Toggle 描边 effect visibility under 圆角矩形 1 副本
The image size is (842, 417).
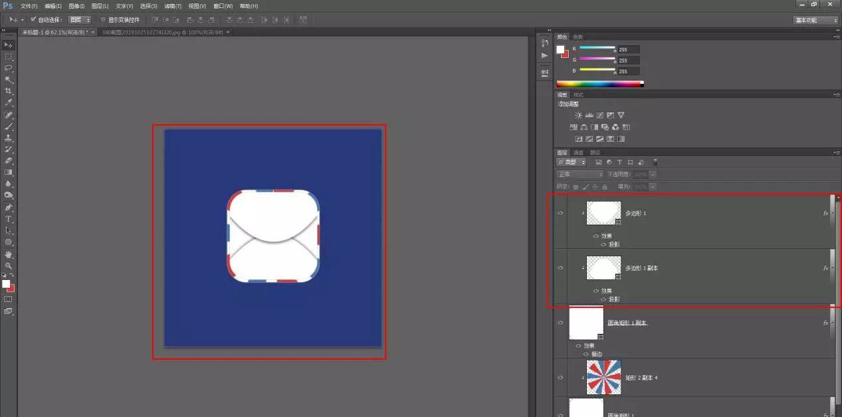pyautogui.click(x=587, y=354)
